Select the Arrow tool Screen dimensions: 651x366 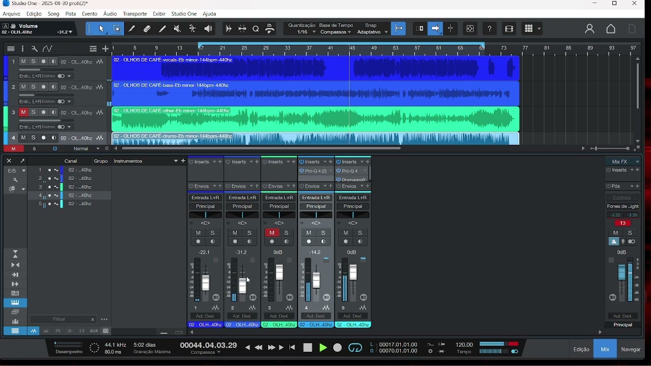click(x=101, y=29)
